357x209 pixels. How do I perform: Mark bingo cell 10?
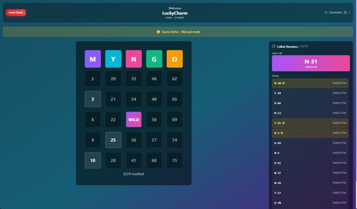click(93, 160)
